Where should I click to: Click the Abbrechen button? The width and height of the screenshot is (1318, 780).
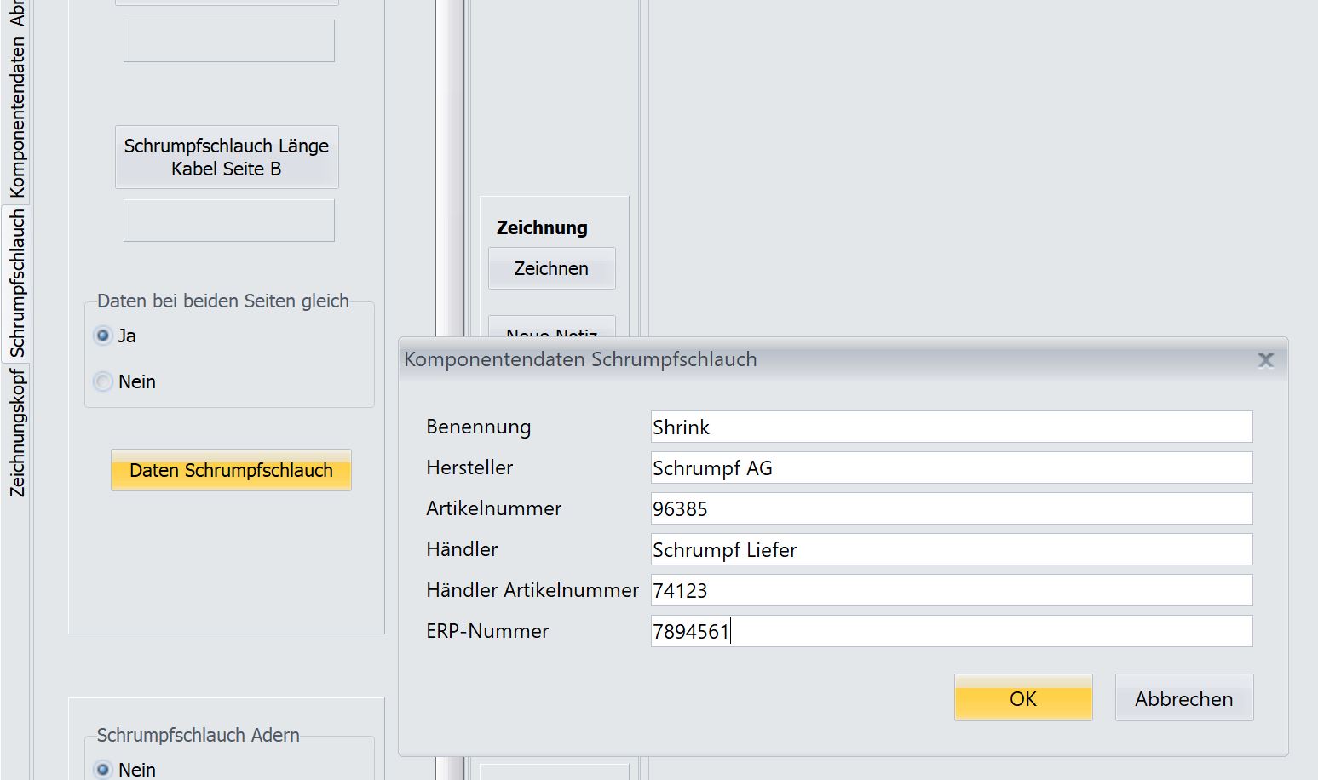pyautogui.click(x=1183, y=698)
